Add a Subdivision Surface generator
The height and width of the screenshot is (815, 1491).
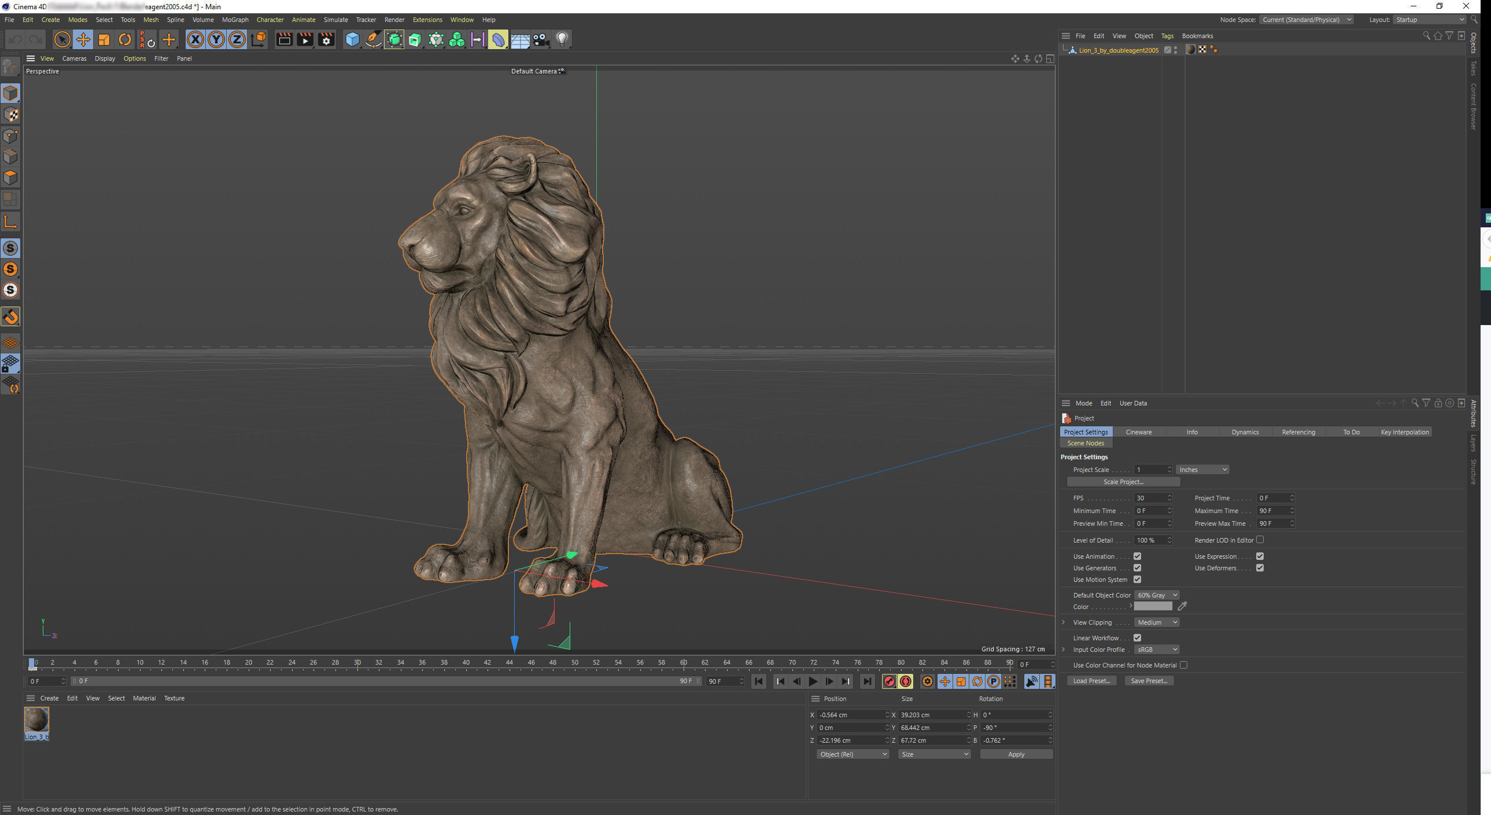coord(394,39)
